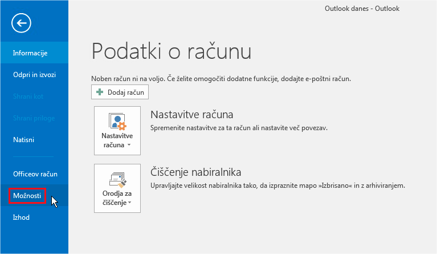Select the Informacije tab
Screen dimensions: 437x254
30,53
